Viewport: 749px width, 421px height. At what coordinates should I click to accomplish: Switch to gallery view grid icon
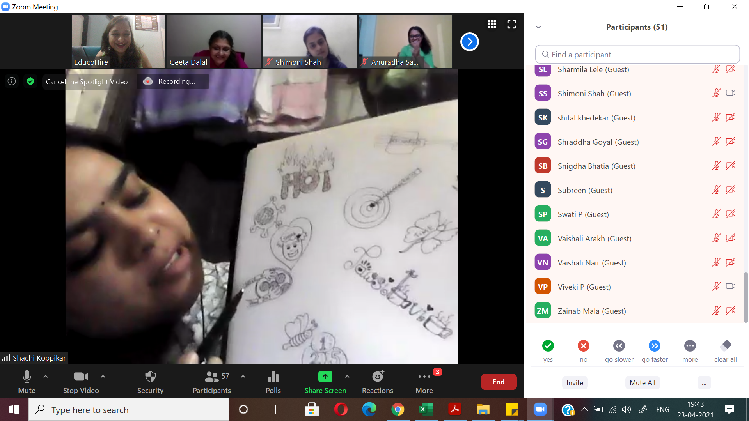pyautogui.click(x=492, y=24)
